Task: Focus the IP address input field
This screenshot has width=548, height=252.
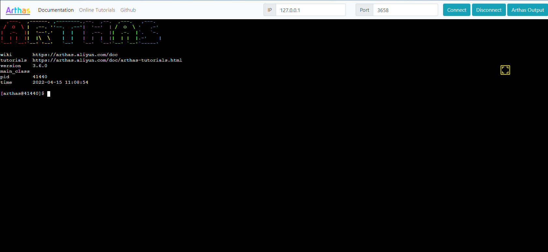Action: 311,10
